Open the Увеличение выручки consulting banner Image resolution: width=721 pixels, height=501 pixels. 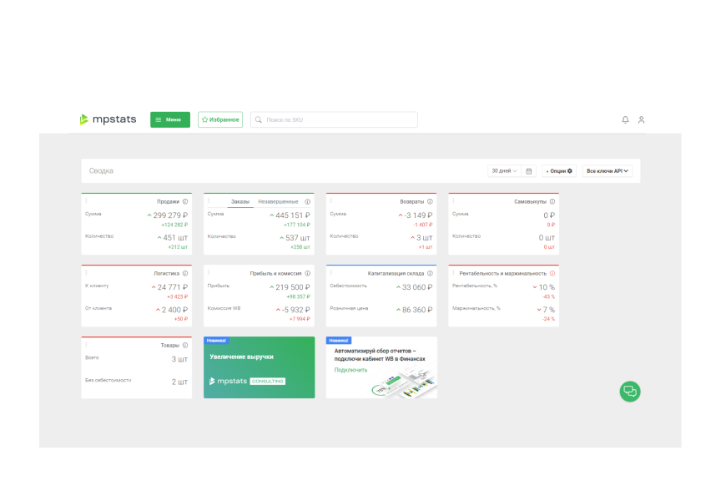point(259,367)
